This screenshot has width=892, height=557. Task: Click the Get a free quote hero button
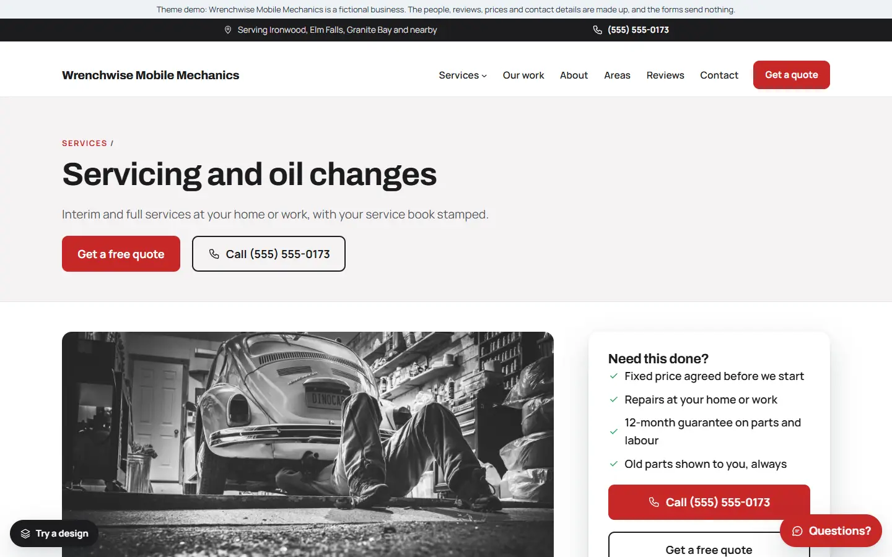(121, 254)
